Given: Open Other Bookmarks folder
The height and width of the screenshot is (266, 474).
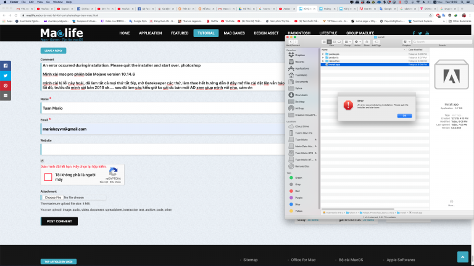Looking at the screenshot, I should [x=460, y=22].
